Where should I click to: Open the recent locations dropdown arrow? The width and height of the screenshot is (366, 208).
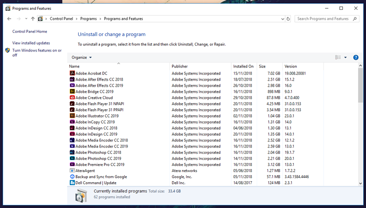[26, 19]
